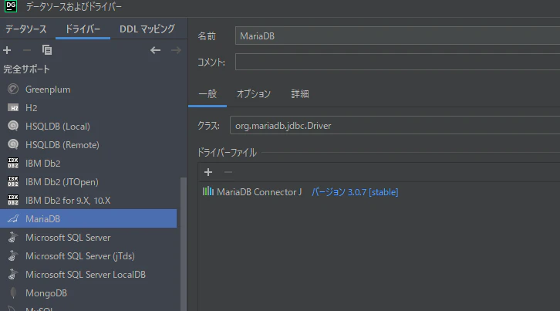The height and width of the screenshot is (311, 560).
Task: Select Microsoft SQL Server (jTds) driver
Action: 88,255
